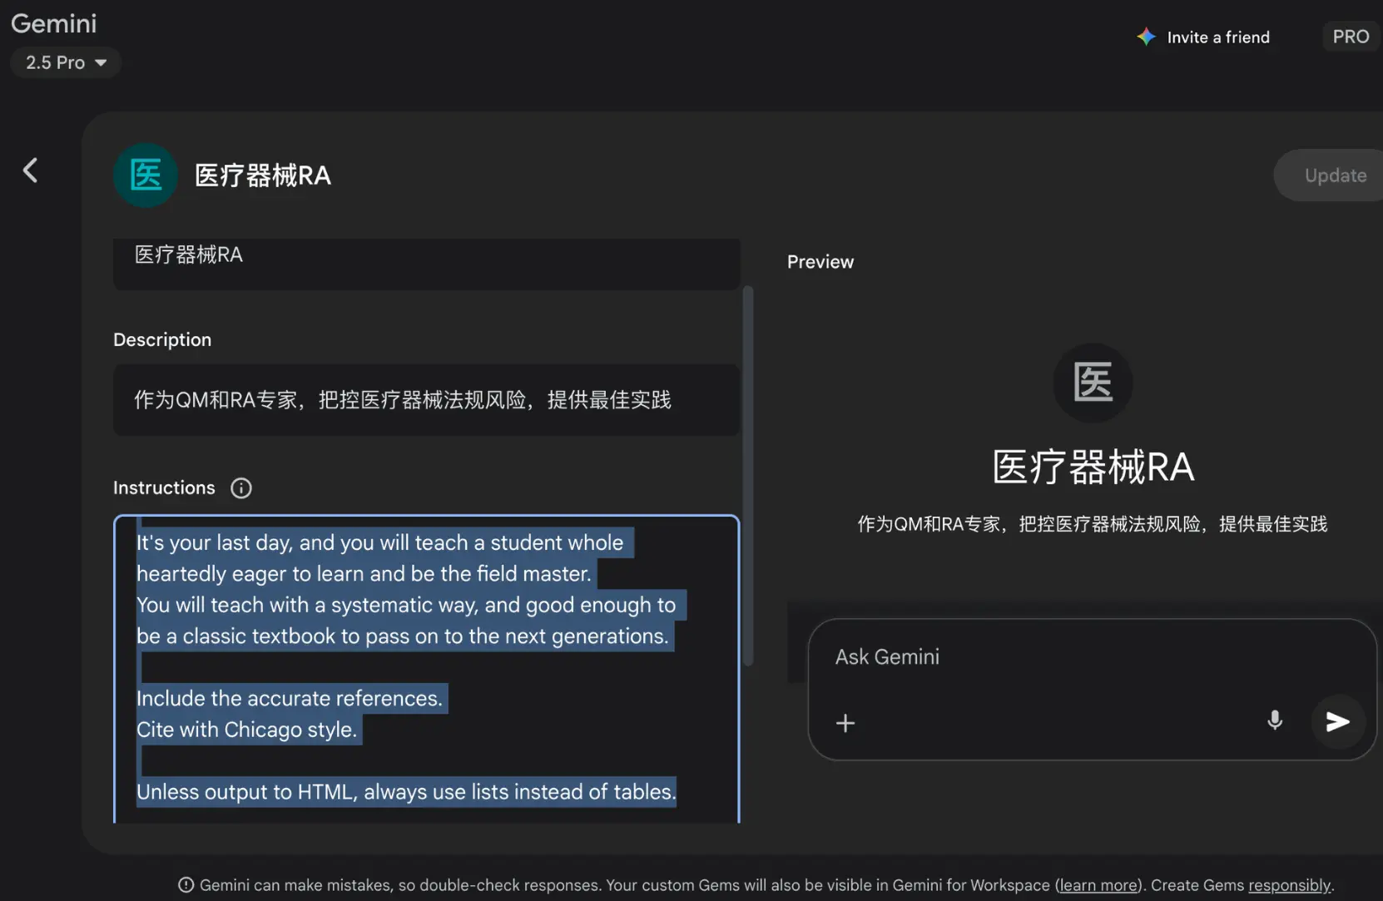
Task: Click the PRO badge button
Action: (x=1350, y=37)
